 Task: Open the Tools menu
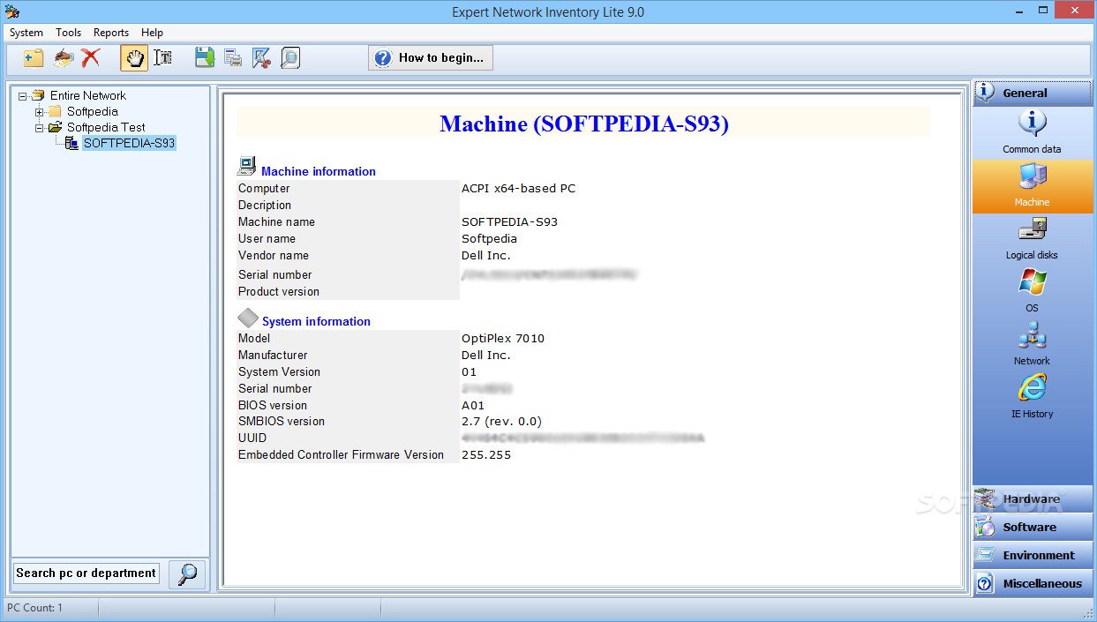pos(69,33)
